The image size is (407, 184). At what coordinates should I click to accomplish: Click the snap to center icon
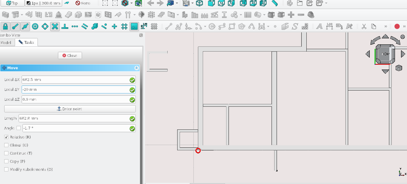[x=35, y=26]
